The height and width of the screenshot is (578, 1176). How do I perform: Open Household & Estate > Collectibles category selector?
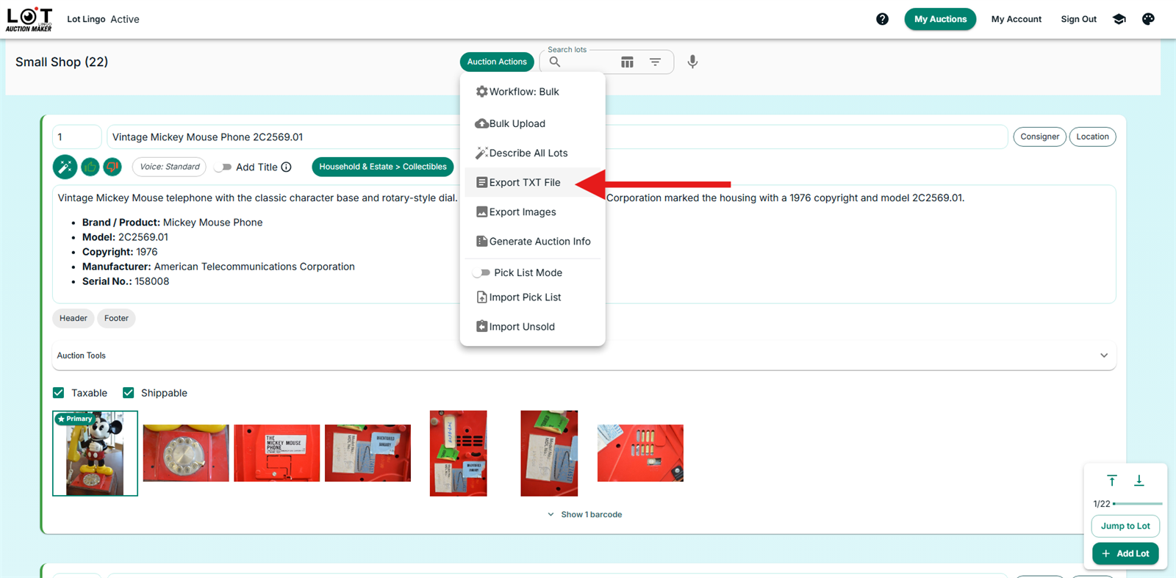383,167
